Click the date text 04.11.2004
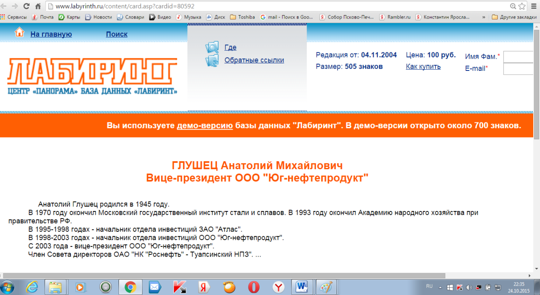Image resolution: width=540 pixels, height=295 pixels. point(379,55)
